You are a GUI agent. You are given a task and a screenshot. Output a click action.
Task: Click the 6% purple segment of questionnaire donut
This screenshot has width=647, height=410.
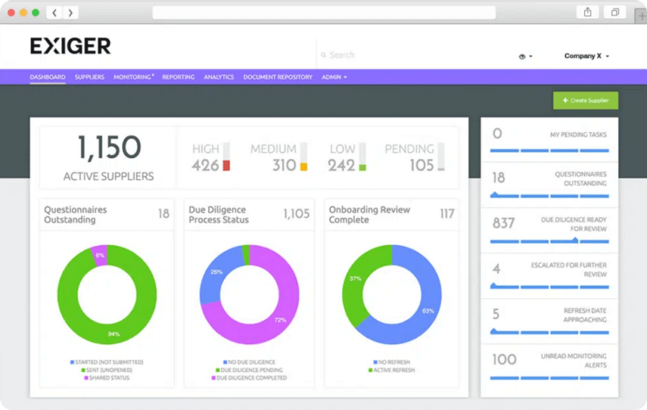pos(99,255)
